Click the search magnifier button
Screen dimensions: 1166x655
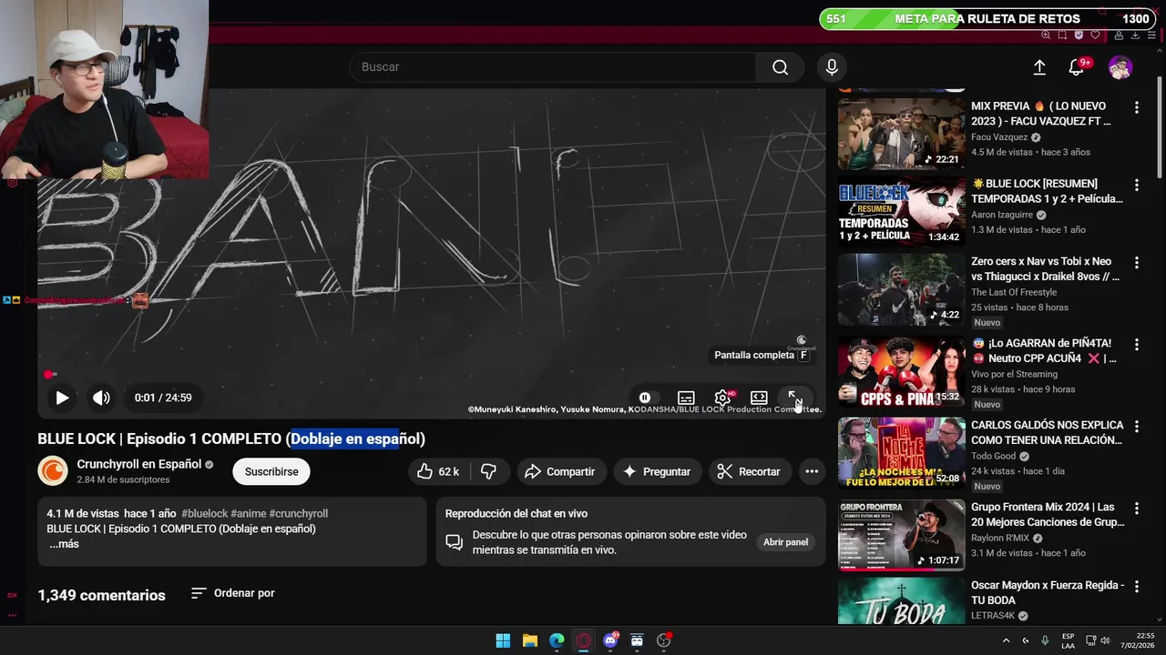coord(780,67)
